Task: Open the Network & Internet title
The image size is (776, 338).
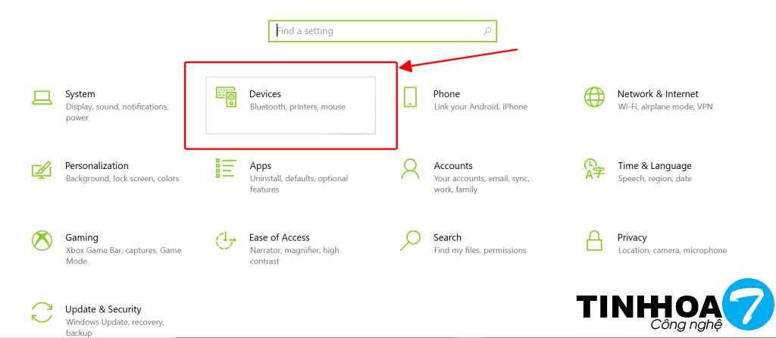Action: [x=657, y=94]
